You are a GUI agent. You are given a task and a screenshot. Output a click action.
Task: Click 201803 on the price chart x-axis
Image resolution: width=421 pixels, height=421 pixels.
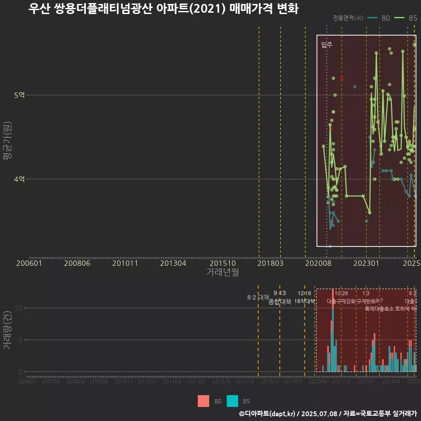pyautogui.click(x=271, y=263)
